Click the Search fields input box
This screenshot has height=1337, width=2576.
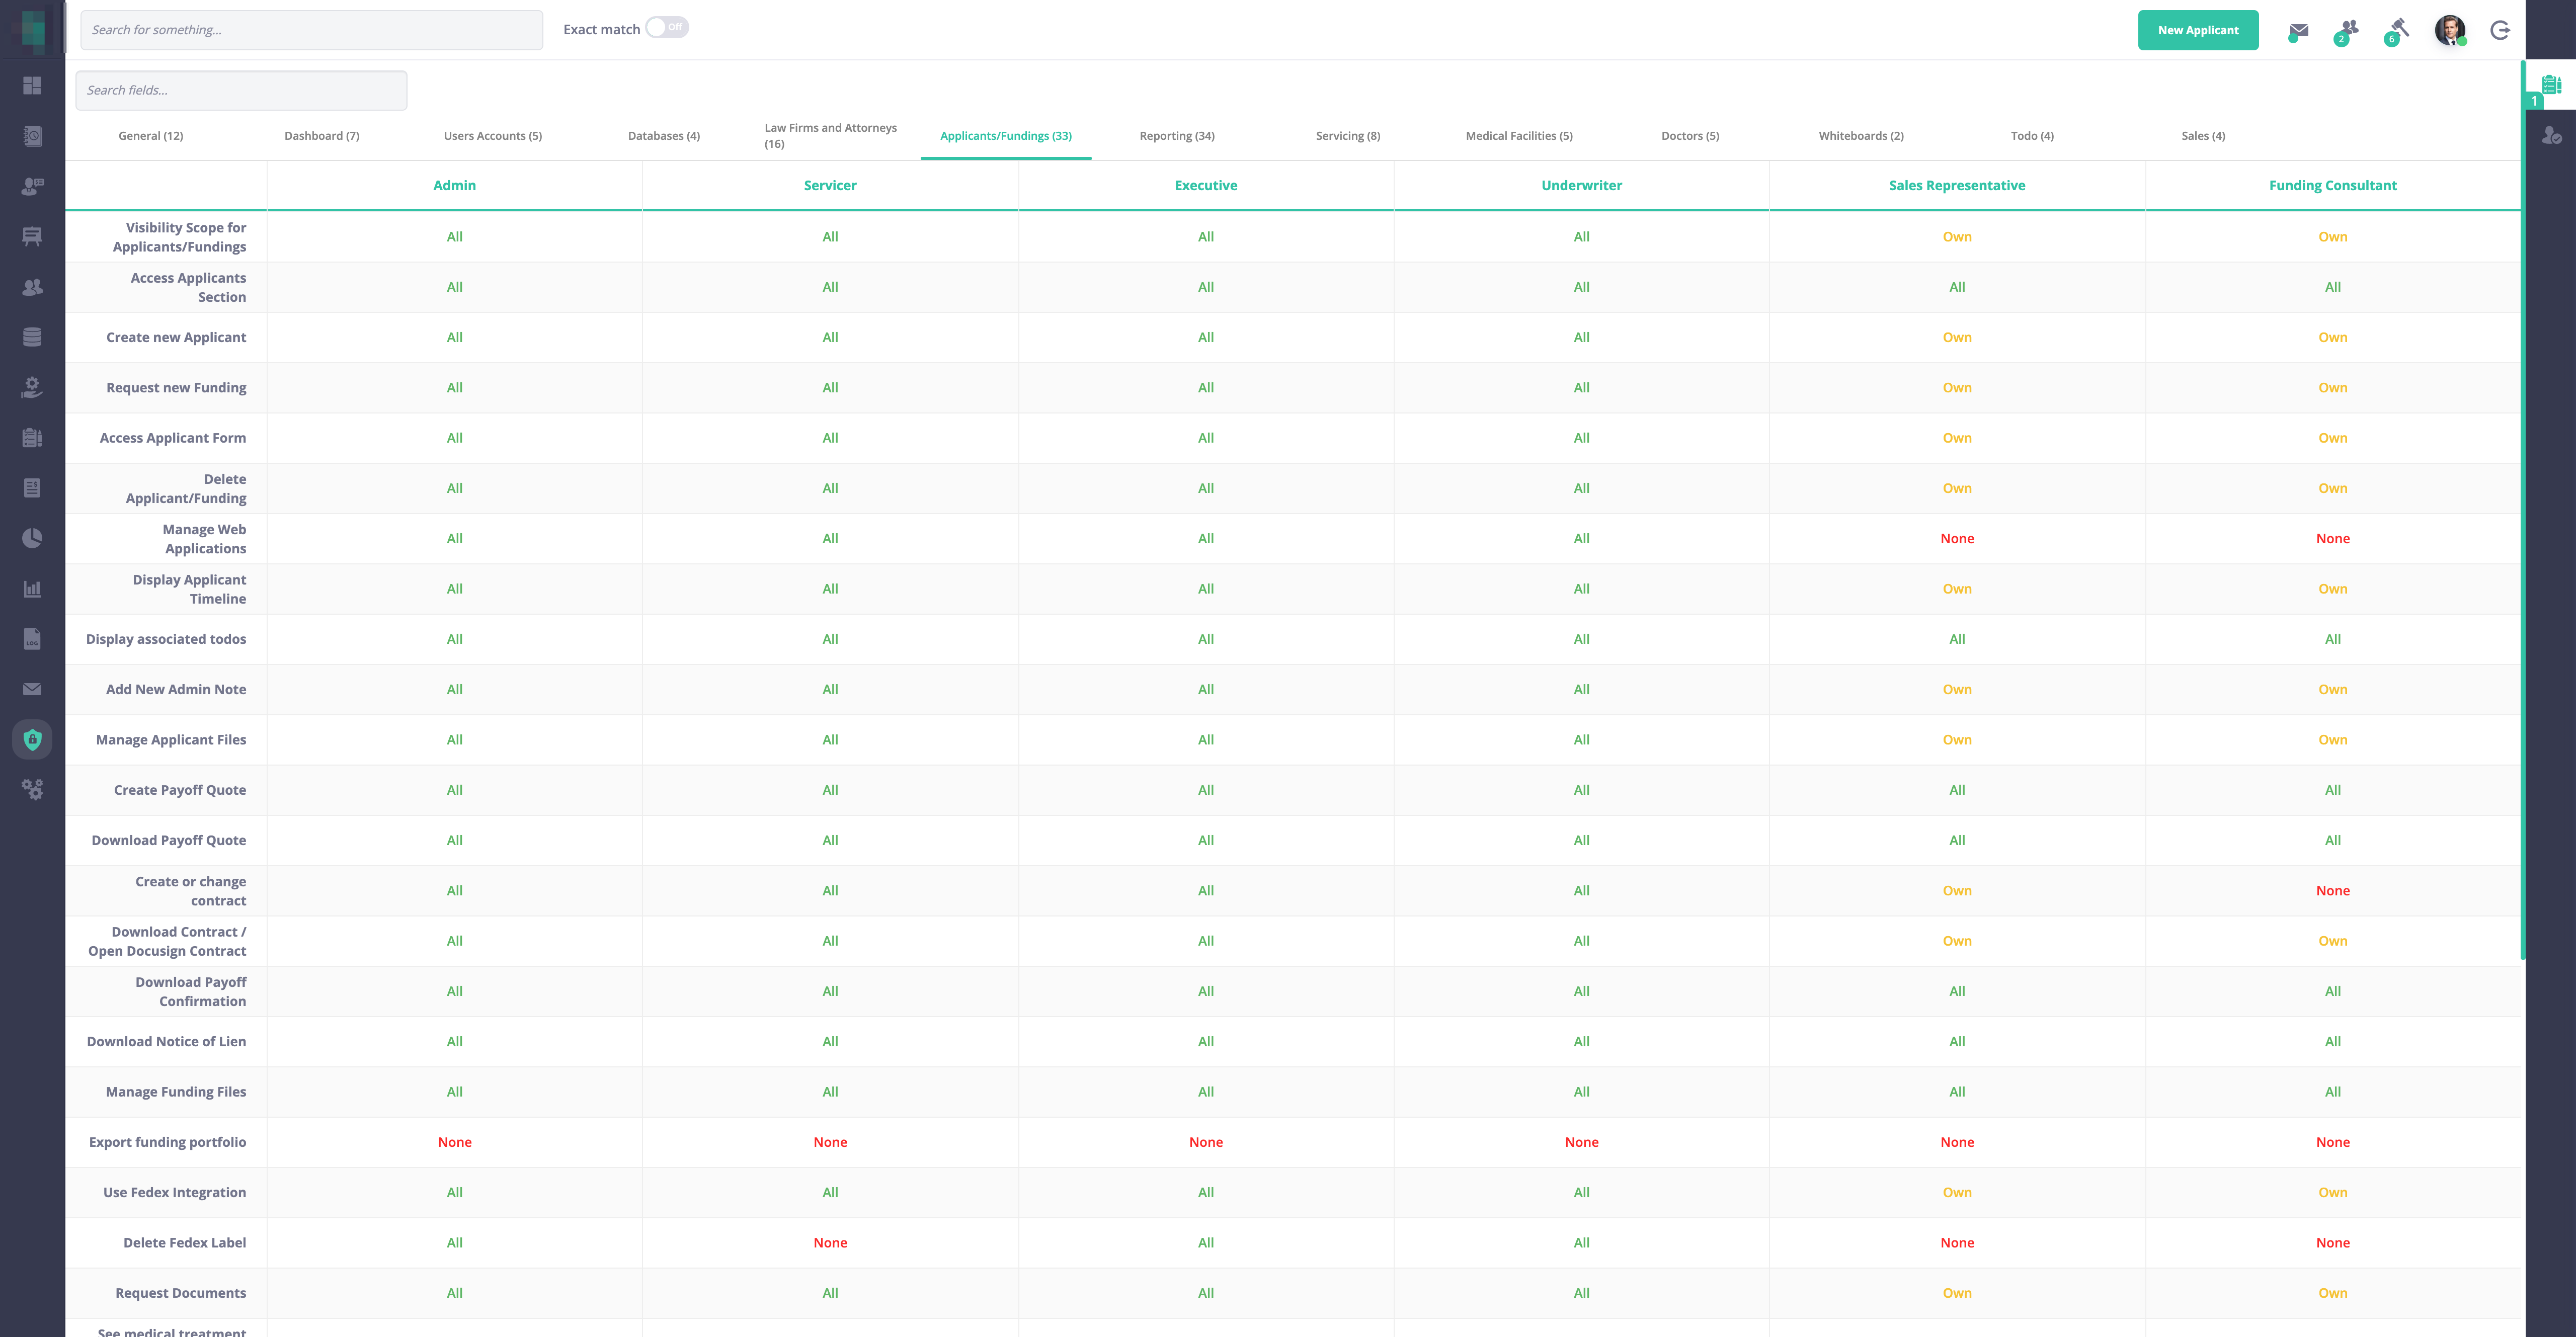point(241,90)
